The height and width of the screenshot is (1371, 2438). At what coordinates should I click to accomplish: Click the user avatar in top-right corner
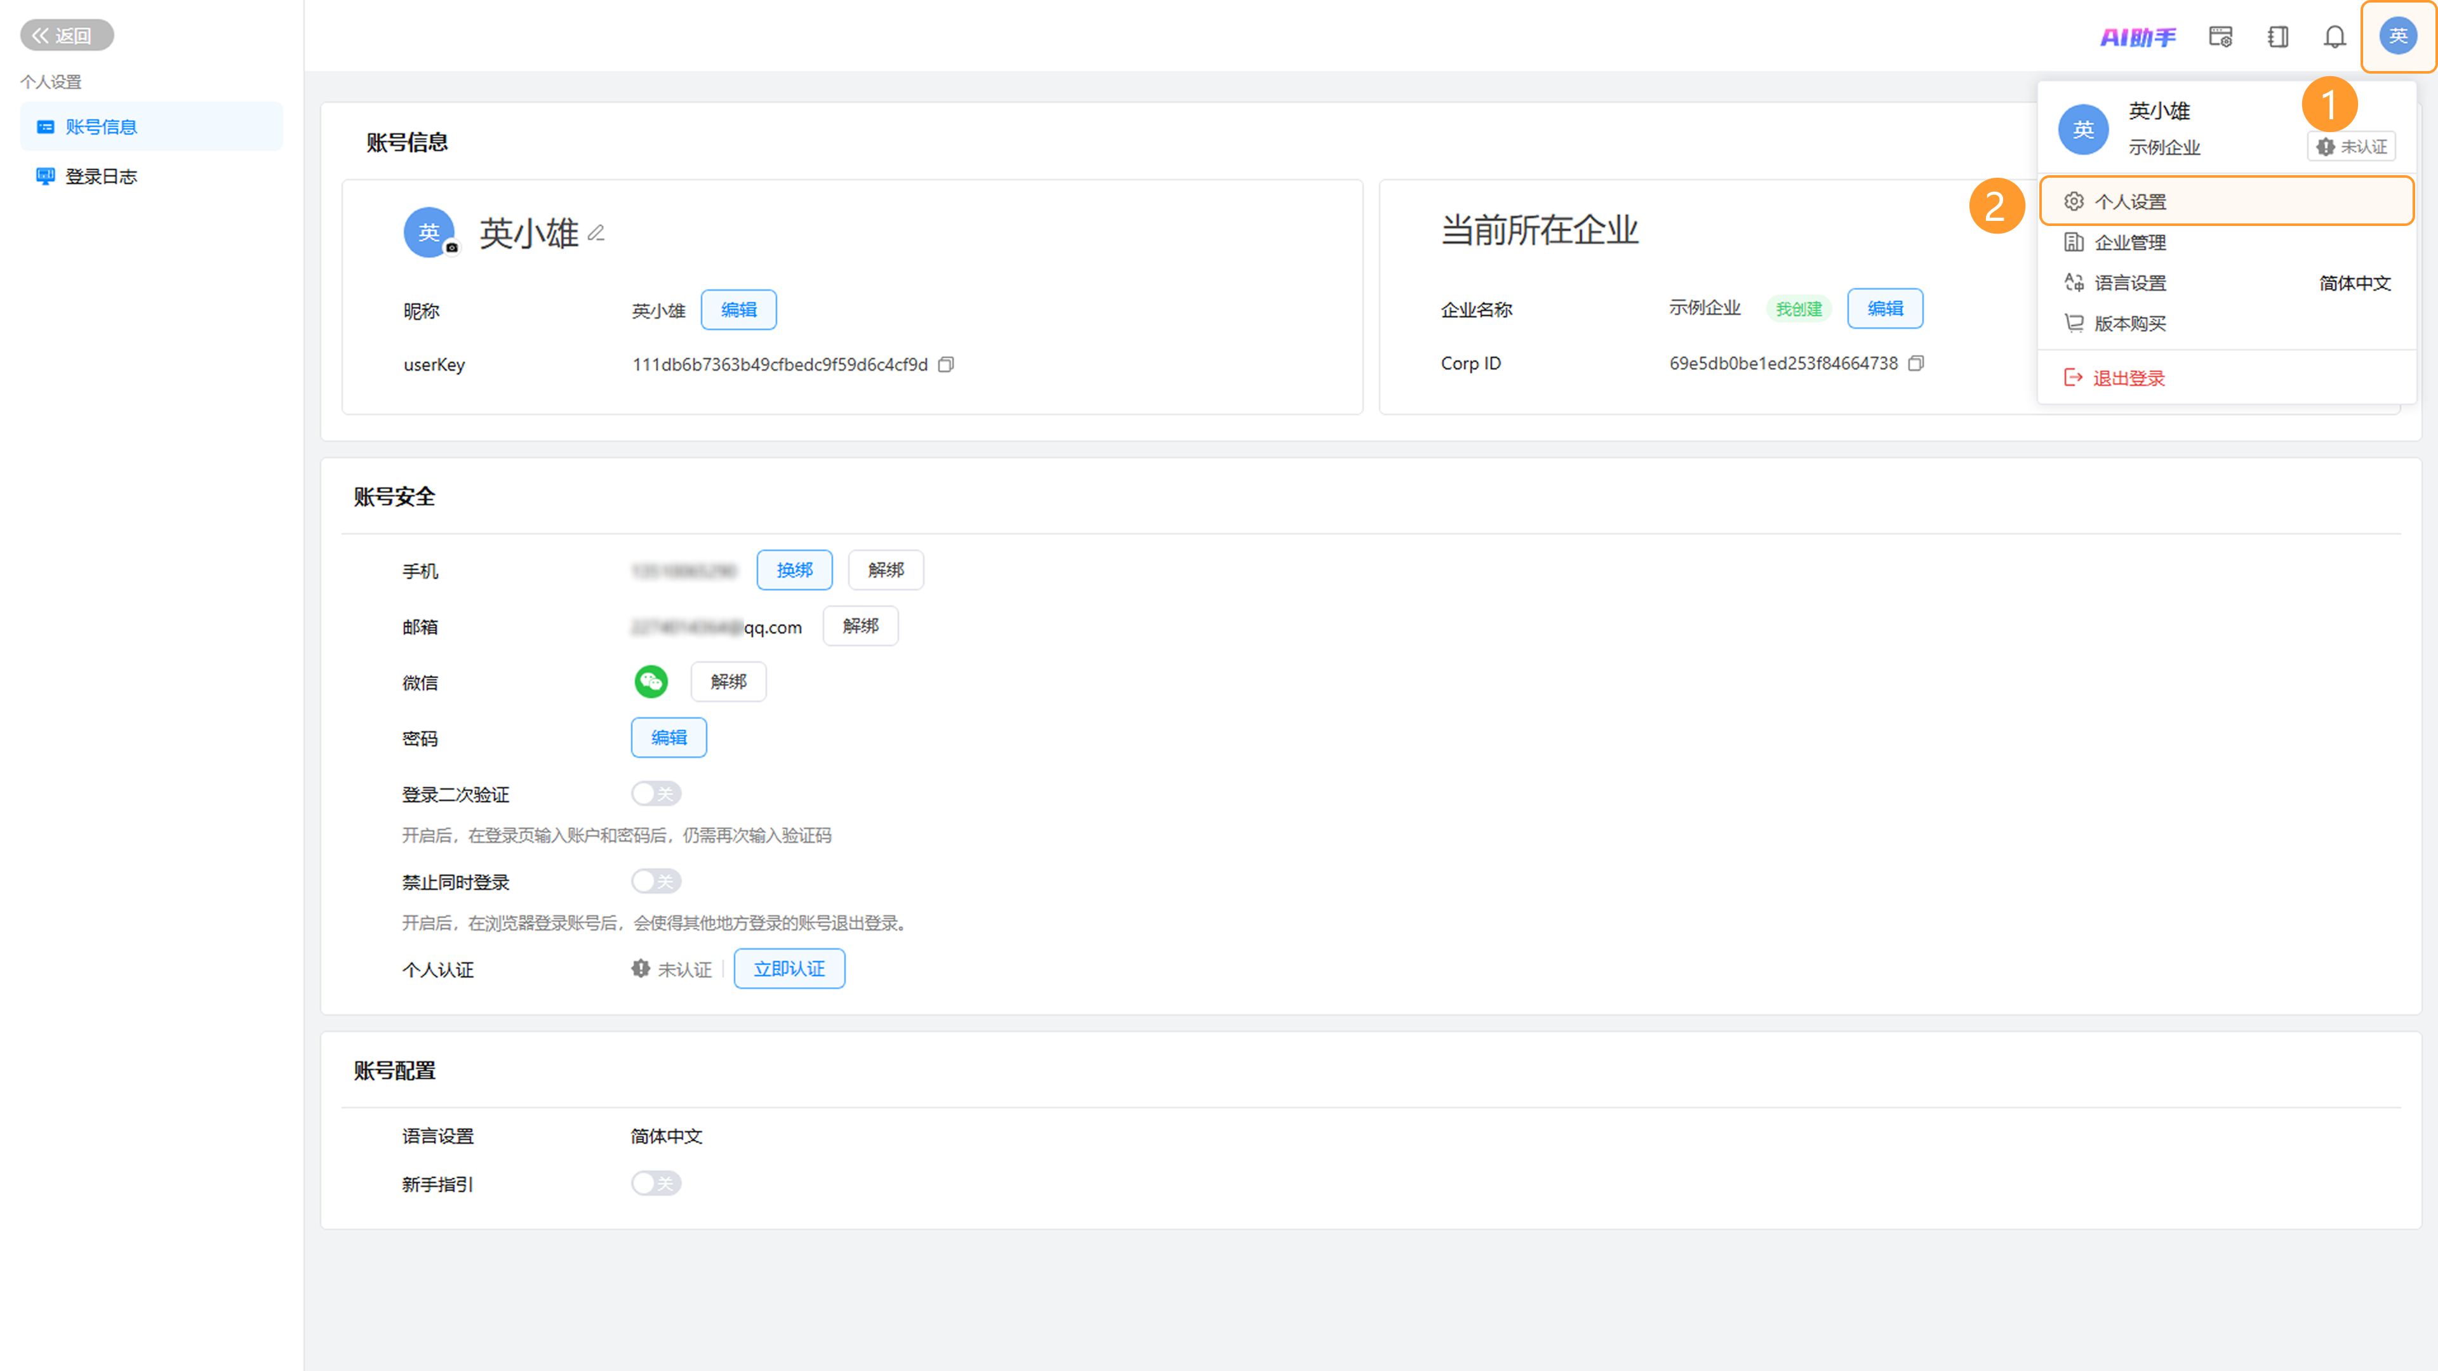tap(2398, 36)
